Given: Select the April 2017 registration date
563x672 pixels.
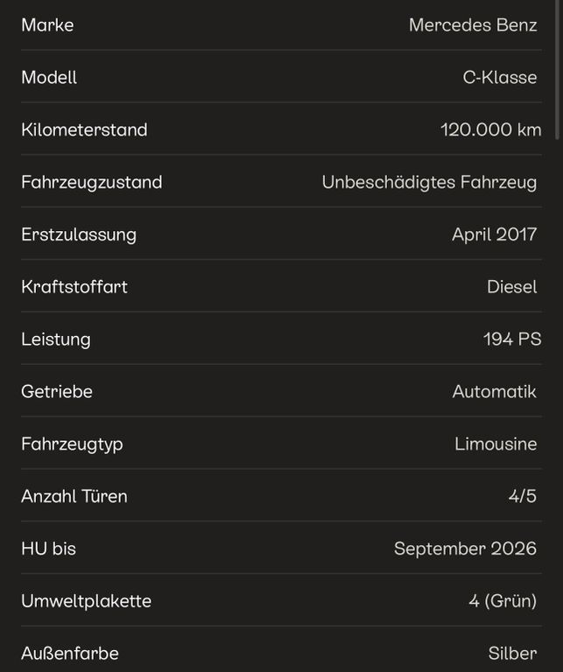Looking at the screenshot, I should 494,234.
